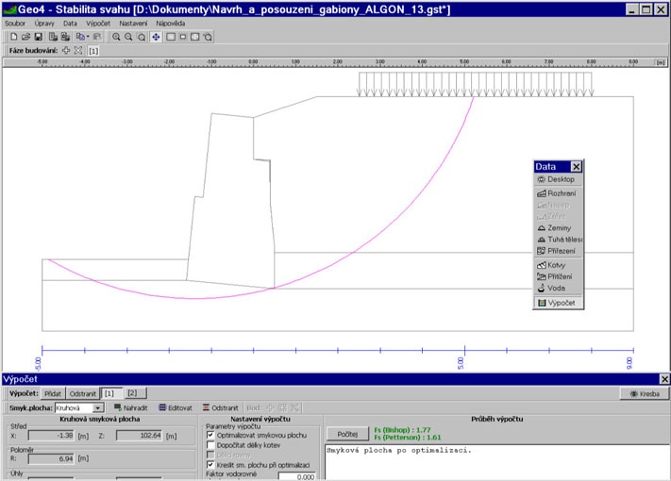Open the Nápověda menu
The height and width of the screenshot is (481, 671).
pyautogui.click(x=170, y=23)
